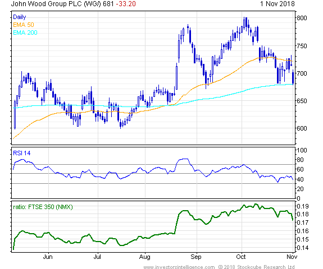Click the date '1 Nov 2018'
The image size is (323, 269).
pos(277,4)
